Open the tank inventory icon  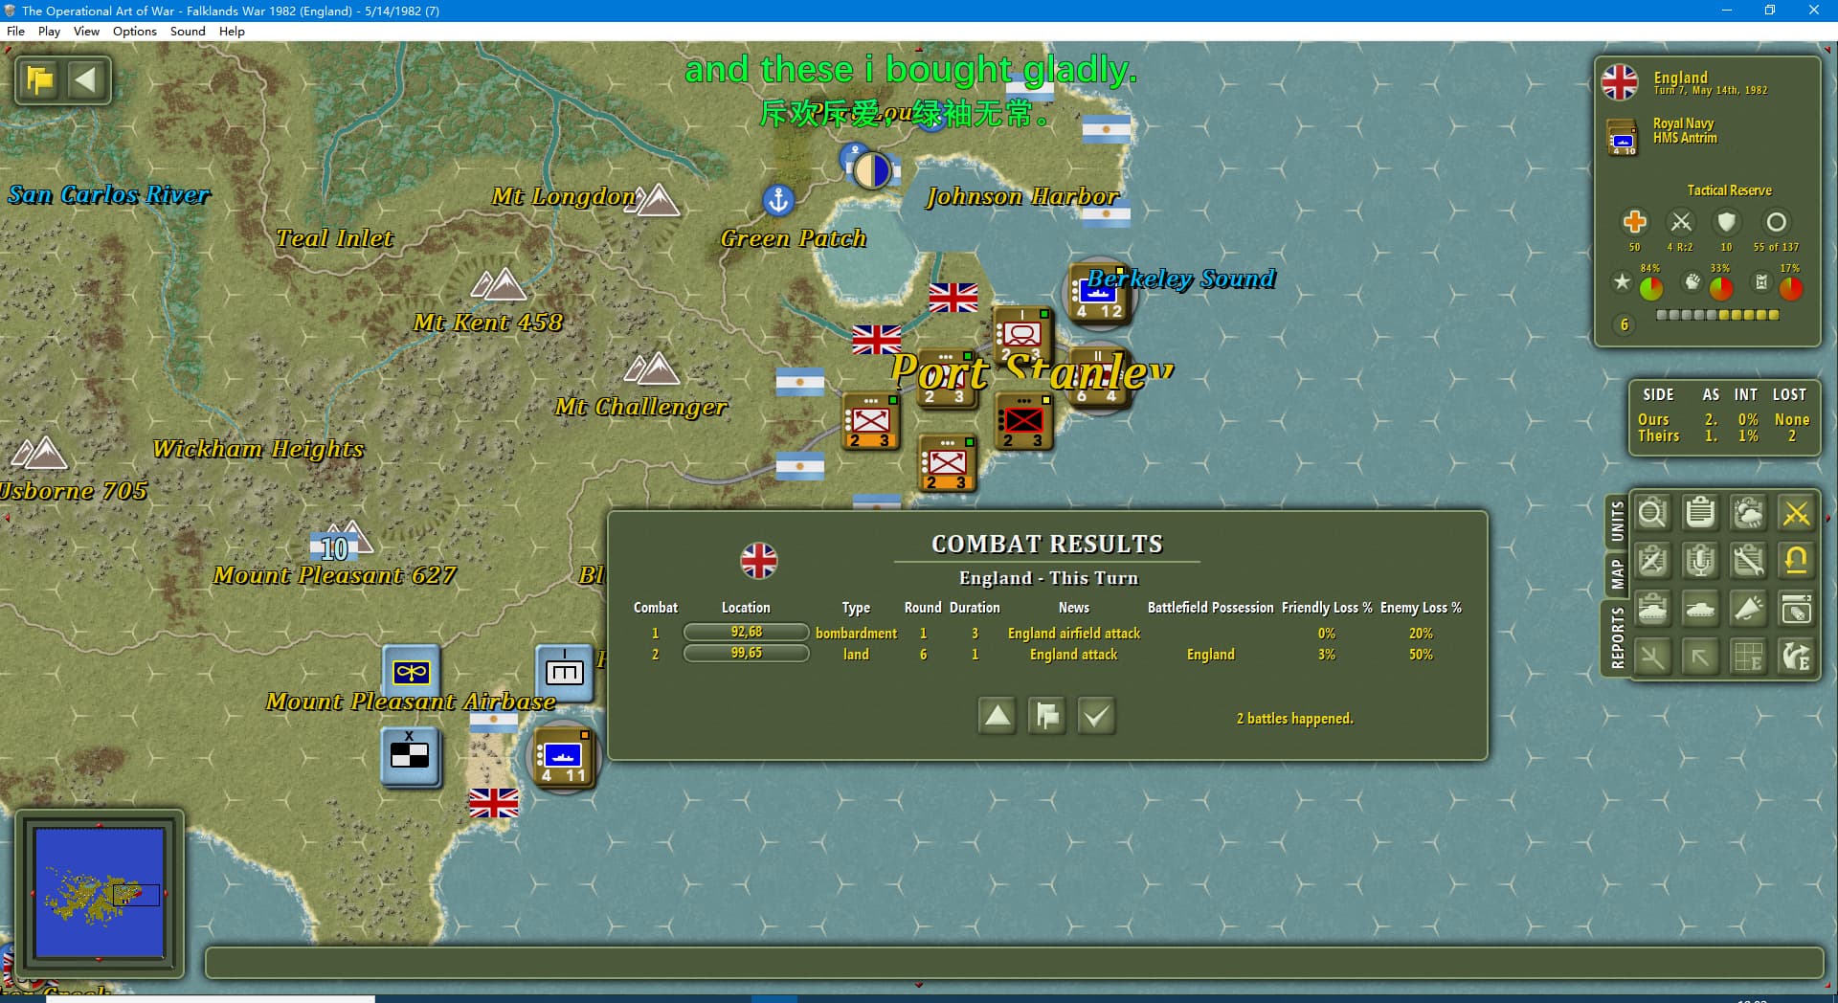coord(1700,609)
